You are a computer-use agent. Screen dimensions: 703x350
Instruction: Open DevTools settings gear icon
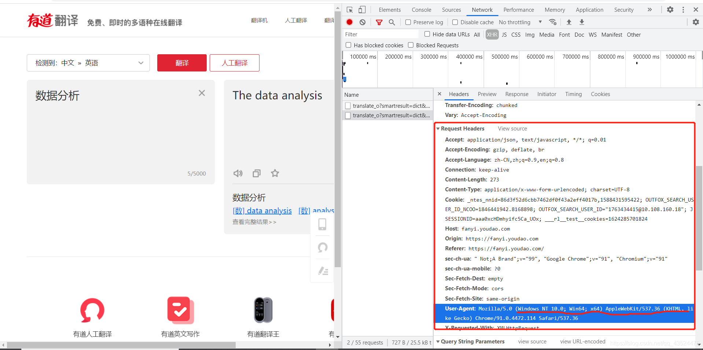pyautogui.click(x=670, y=10)
